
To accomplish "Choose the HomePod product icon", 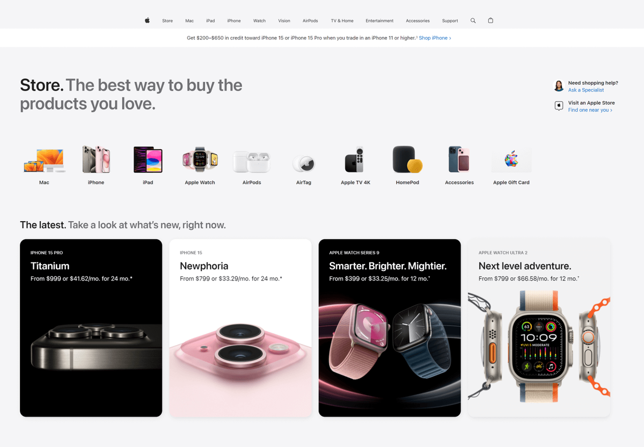I will click(407, 159).
